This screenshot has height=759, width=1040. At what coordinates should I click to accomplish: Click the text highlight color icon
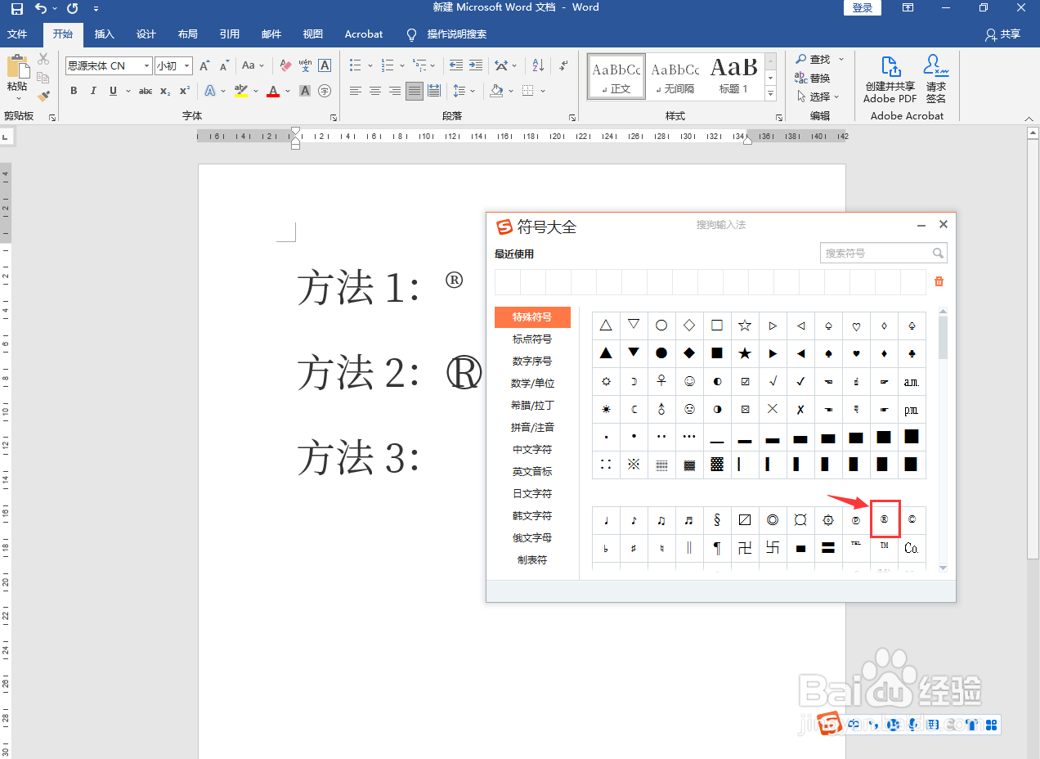[x=241, y=91]
